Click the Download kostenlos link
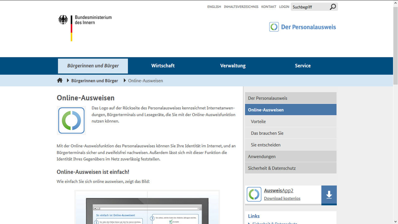 [x=282, y=198]
